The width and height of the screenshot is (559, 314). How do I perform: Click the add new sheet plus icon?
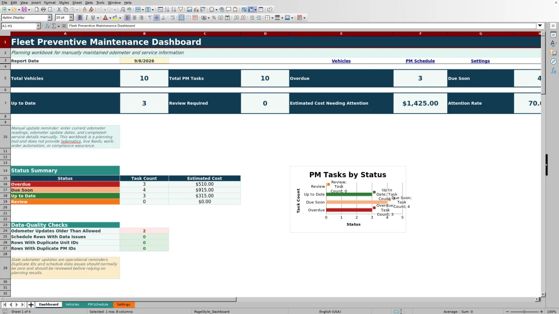(x=31, y=305)
